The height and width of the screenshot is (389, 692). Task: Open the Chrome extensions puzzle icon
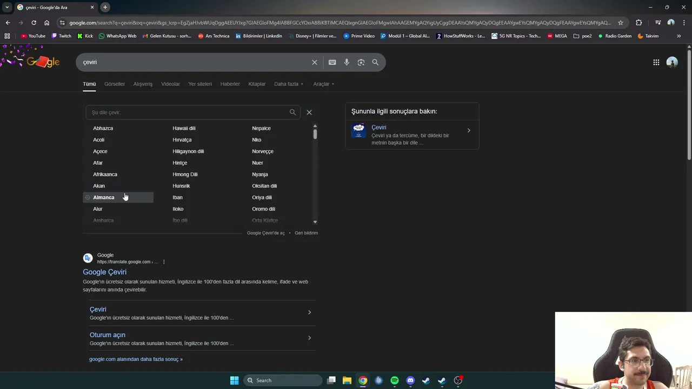click(x=639, y=23)
